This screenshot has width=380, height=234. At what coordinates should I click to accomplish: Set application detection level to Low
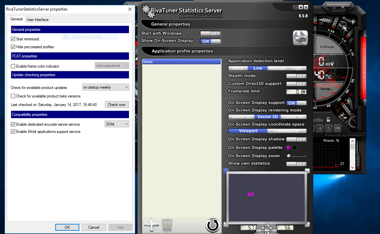[258, 68]
